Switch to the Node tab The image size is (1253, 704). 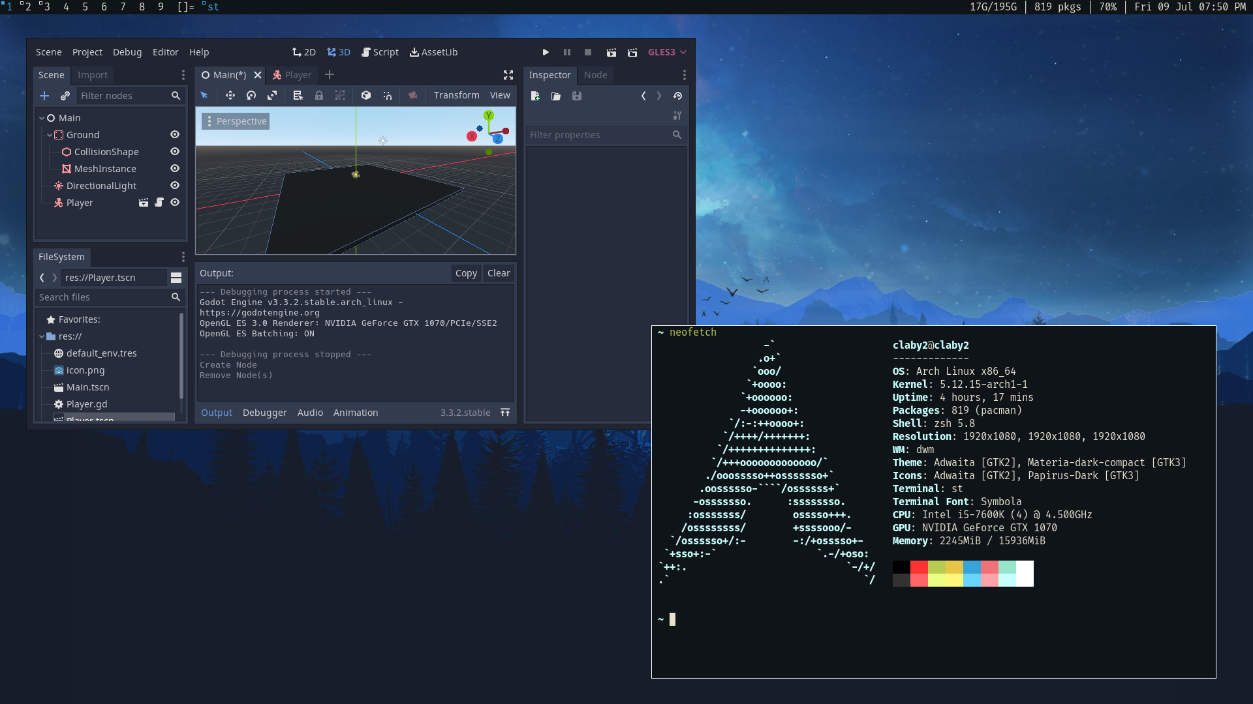tap(596, 75)
